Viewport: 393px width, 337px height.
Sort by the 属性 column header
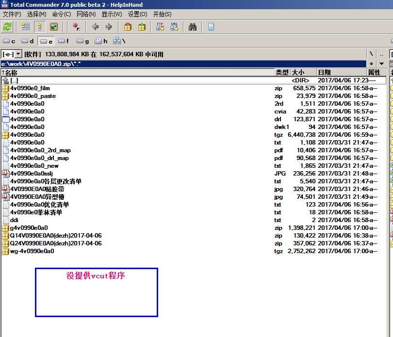coord(376,72)
